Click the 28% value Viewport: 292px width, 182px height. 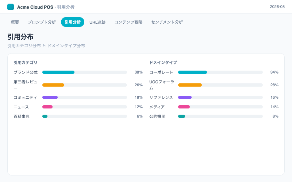tap(274, 85)
